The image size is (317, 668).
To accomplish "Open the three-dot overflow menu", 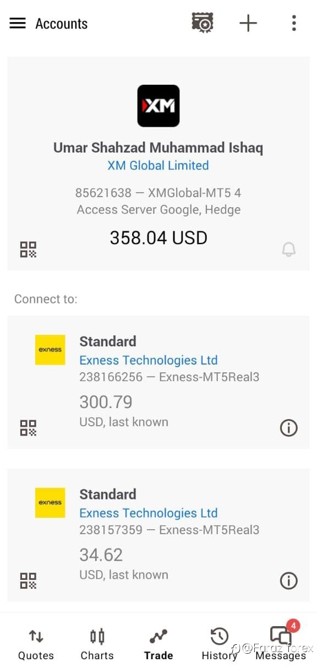I will point(294,23).
